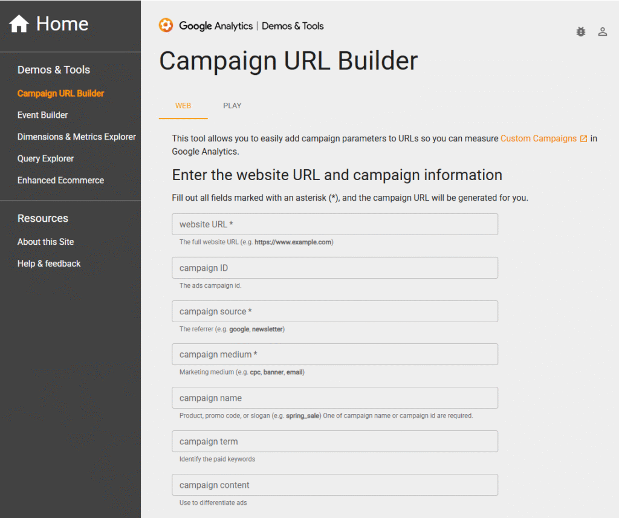Select the WEB tab

(183, 106)
